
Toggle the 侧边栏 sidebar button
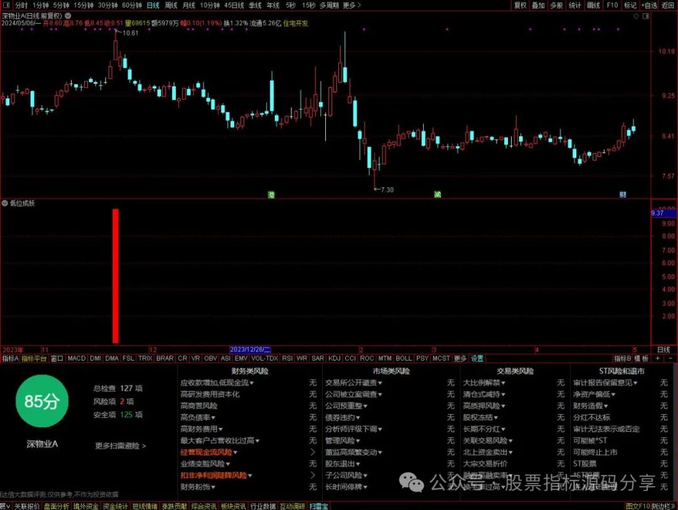662,506
